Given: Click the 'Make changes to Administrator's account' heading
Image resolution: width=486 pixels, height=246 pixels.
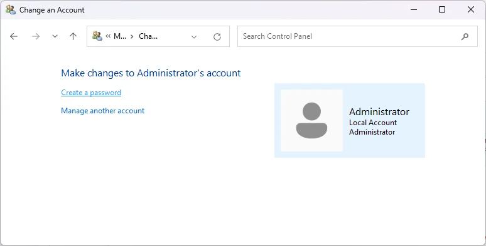Looking at the screenshot, I should click(x=151, y=73).
